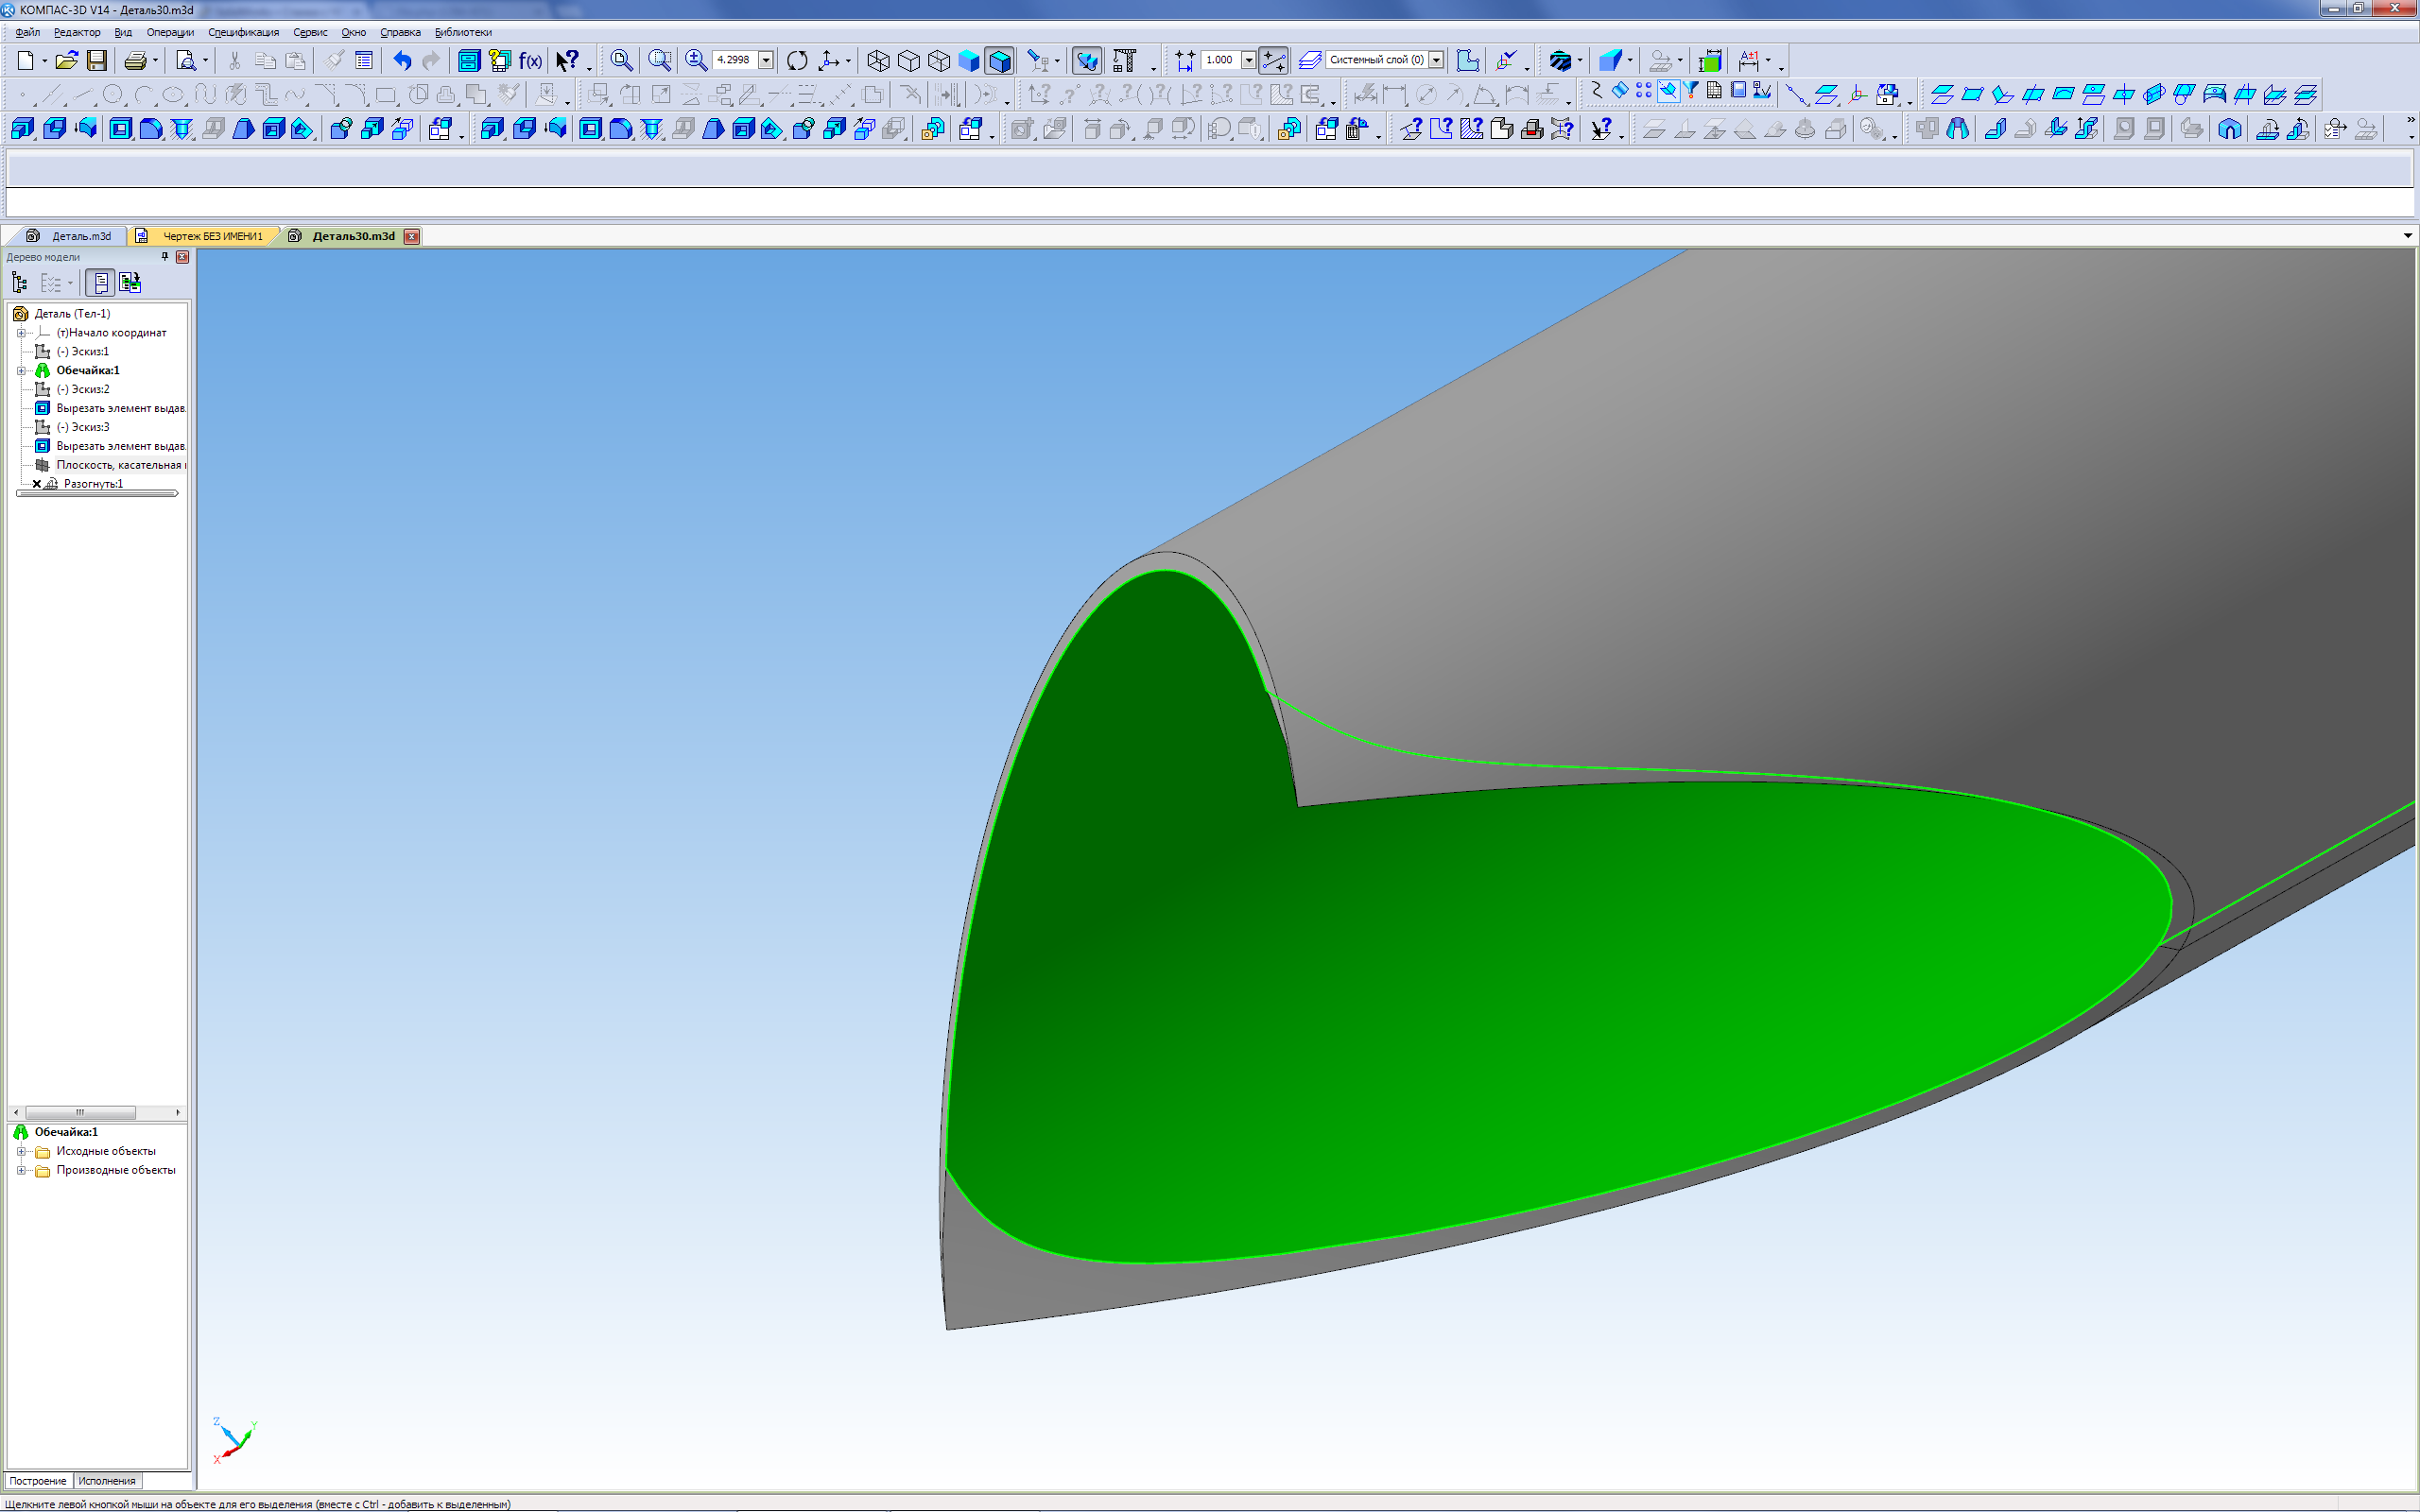Expand the Исходные объекты folder
Viewport: 2420px width, 1512px height.
click(21, 1152)
